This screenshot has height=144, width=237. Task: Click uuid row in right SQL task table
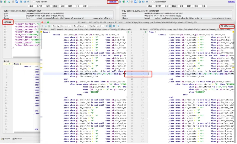(177, 16)
